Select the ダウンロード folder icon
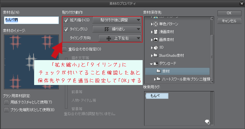The image size is (245, 129). pos(156,63)
